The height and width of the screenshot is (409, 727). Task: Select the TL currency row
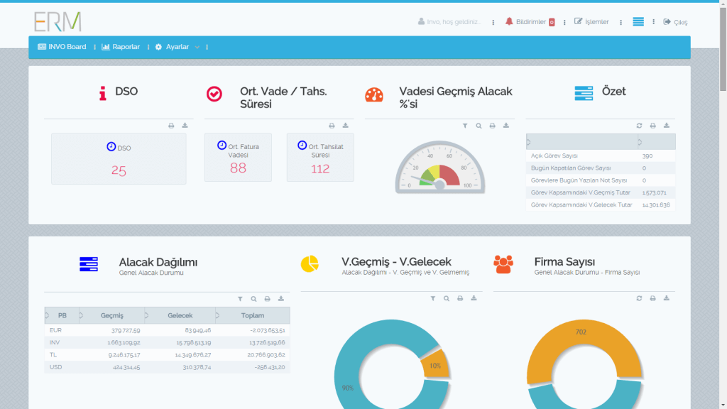coord(168,355)
